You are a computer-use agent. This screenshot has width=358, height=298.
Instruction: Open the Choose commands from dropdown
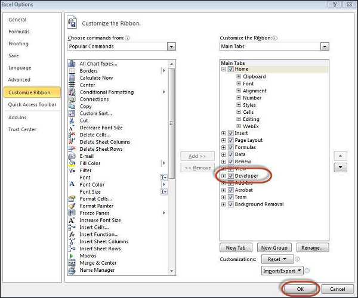[x=171, y=46]
